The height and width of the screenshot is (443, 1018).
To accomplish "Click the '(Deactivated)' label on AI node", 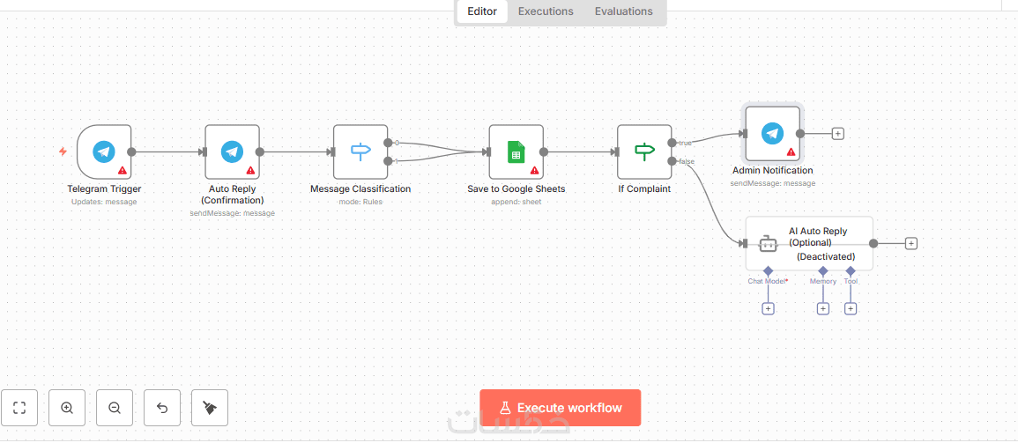I will click(826, 257).
